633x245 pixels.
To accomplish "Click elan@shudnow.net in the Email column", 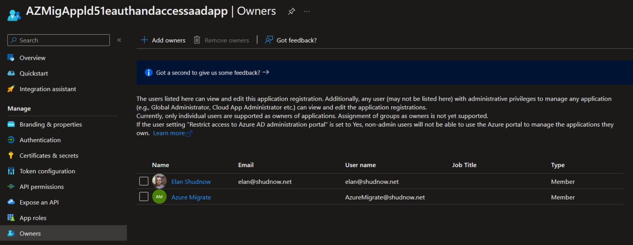I will (x=265, y=182).
